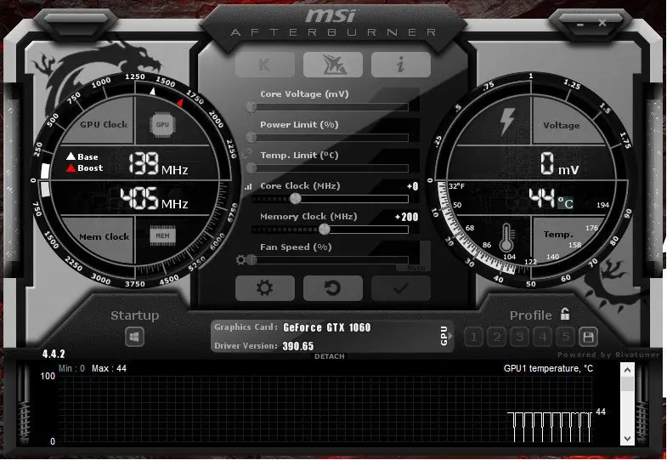Adjust the Temp. Limit slider
The height and width of the screenshot is (460, 667).
[330, 168]
